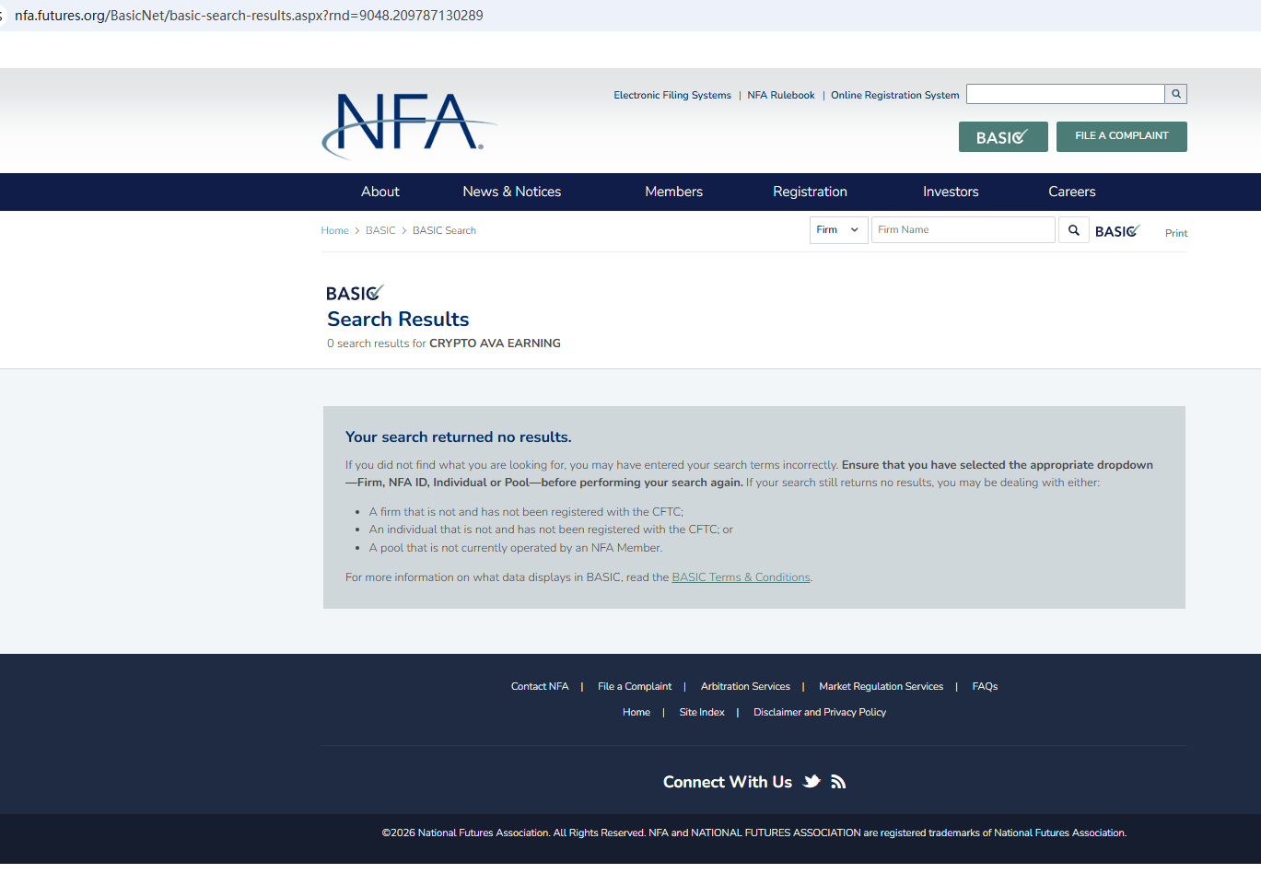The width and height of the screenshot is (1261, 885).
Task: Open the Careers menu
Action: coord(1072,192)
